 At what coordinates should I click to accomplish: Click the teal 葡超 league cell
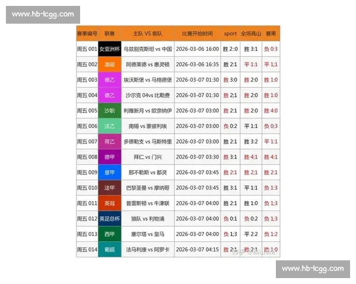(x=110, y=249)
